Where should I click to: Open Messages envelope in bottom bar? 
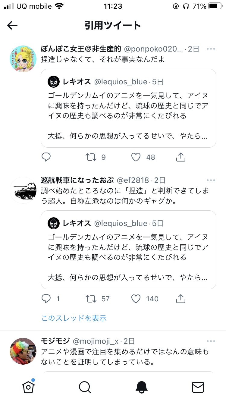[x=198, y=387]
